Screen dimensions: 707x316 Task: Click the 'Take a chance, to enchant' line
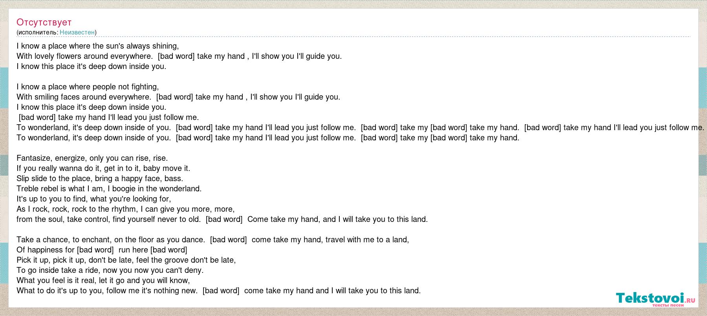point(213,240)
